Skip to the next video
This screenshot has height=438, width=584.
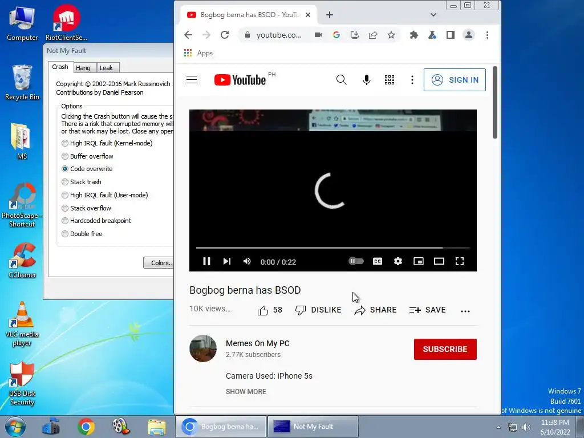click(227, 261)
